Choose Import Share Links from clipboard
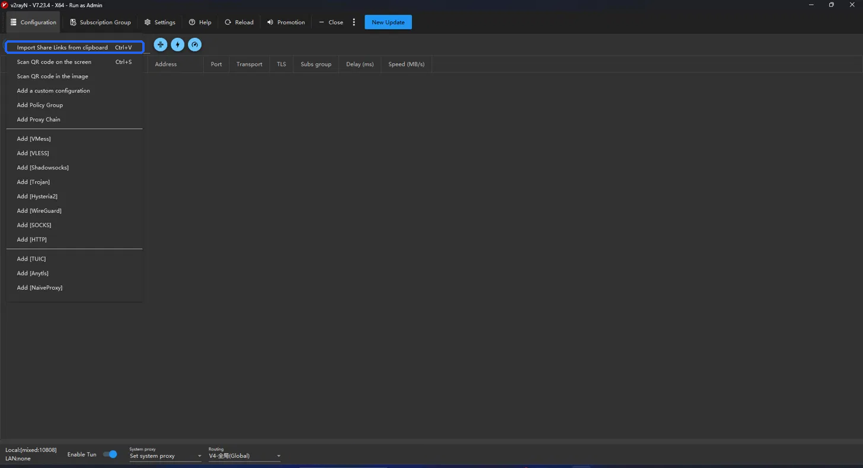 [74, 47]
